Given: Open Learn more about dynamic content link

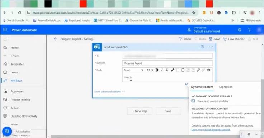Looking at the screenshot, I should point(211,130).
